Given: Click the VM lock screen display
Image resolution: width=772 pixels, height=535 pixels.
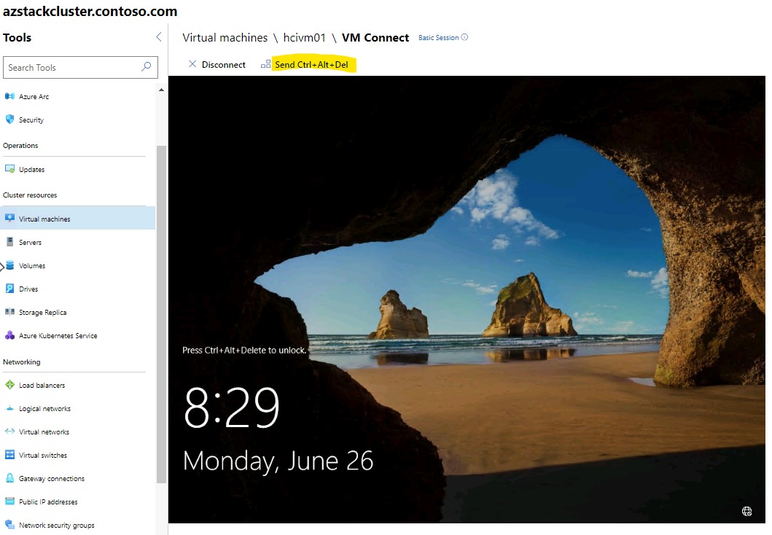Looking at the screenshot, I should point(467,300).
